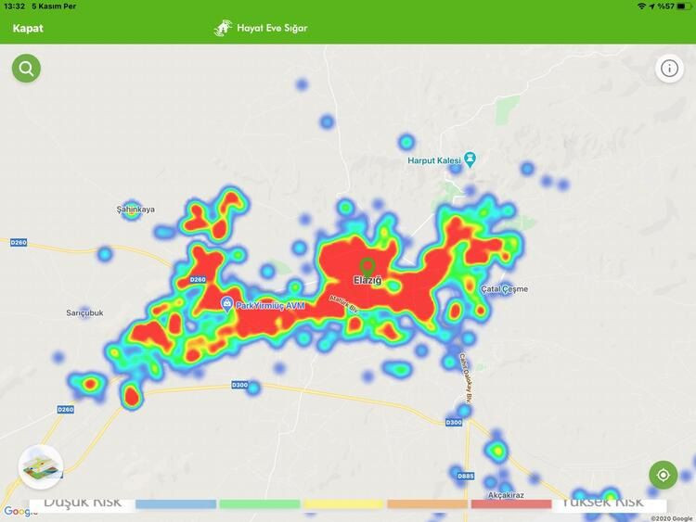696x522 pixels.
Task: Center map with my location icon
Action: click(663, 475)
